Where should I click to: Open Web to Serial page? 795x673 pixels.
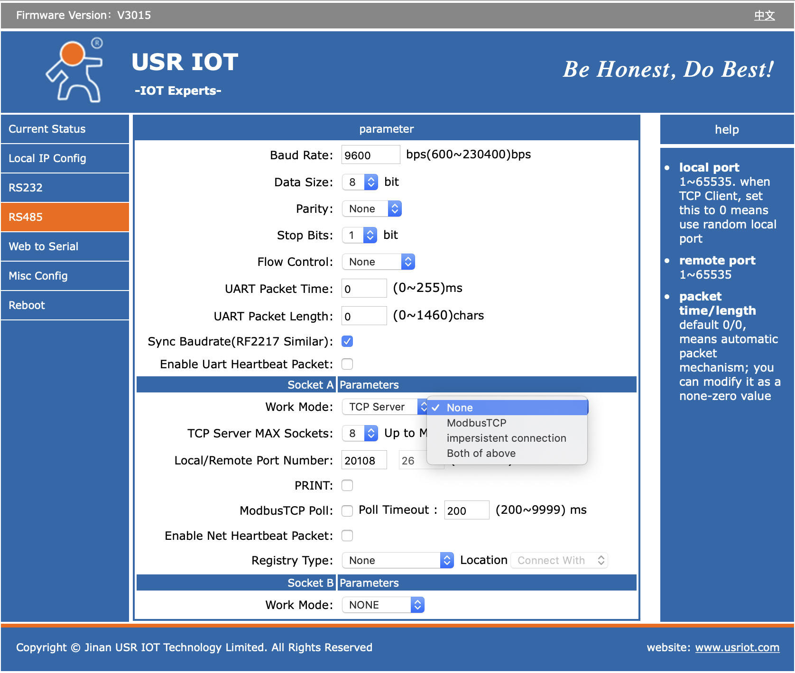pos(65,246)
